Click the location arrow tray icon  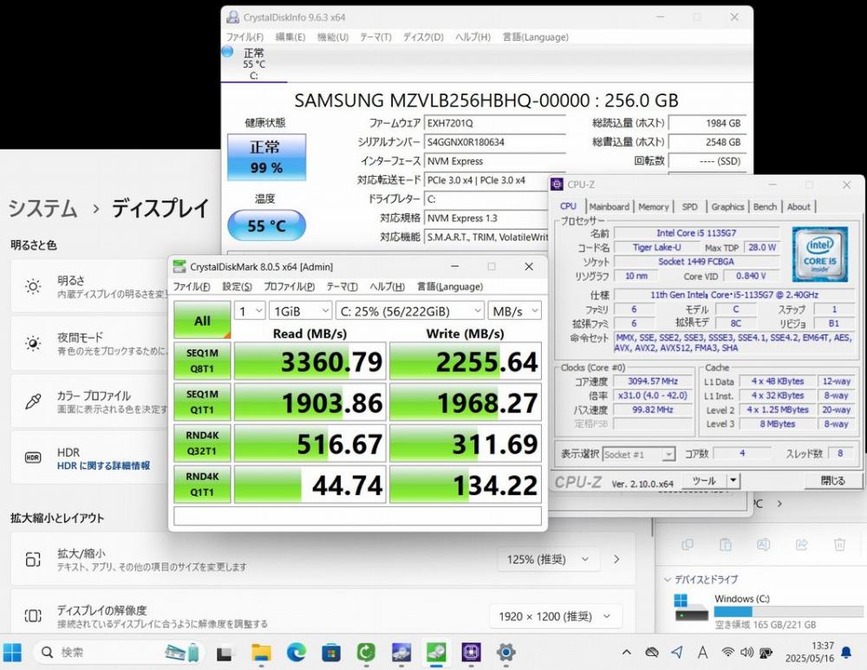tap(677, 653)
